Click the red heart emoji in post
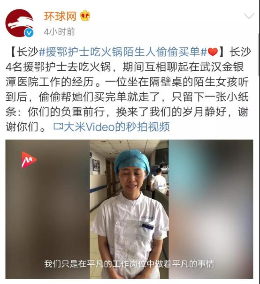This screenshot has width=260, height=284. pyautogui.click(x=213, y=52)
